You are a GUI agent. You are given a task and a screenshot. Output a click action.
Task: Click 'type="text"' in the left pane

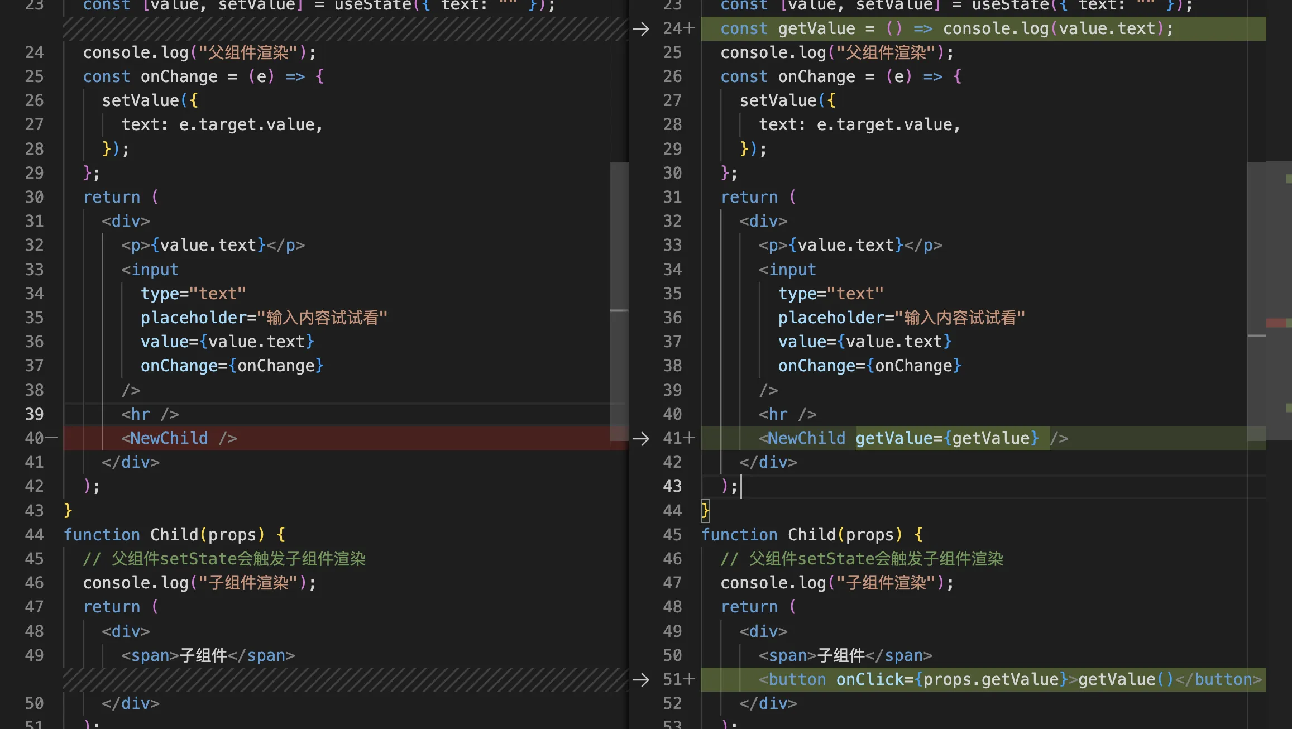point(193,294)
